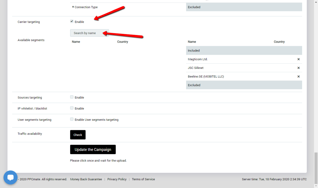Select the Magticom Ltd. carrier row
The height and width of the screenshot is (188, 318).
pyautogui.click(x=217, y=59)
